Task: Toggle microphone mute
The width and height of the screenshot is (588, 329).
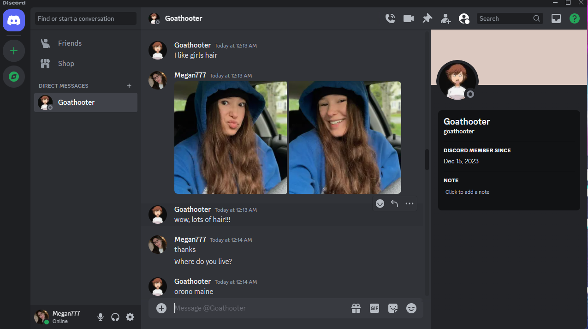Action: pos(101,317)
